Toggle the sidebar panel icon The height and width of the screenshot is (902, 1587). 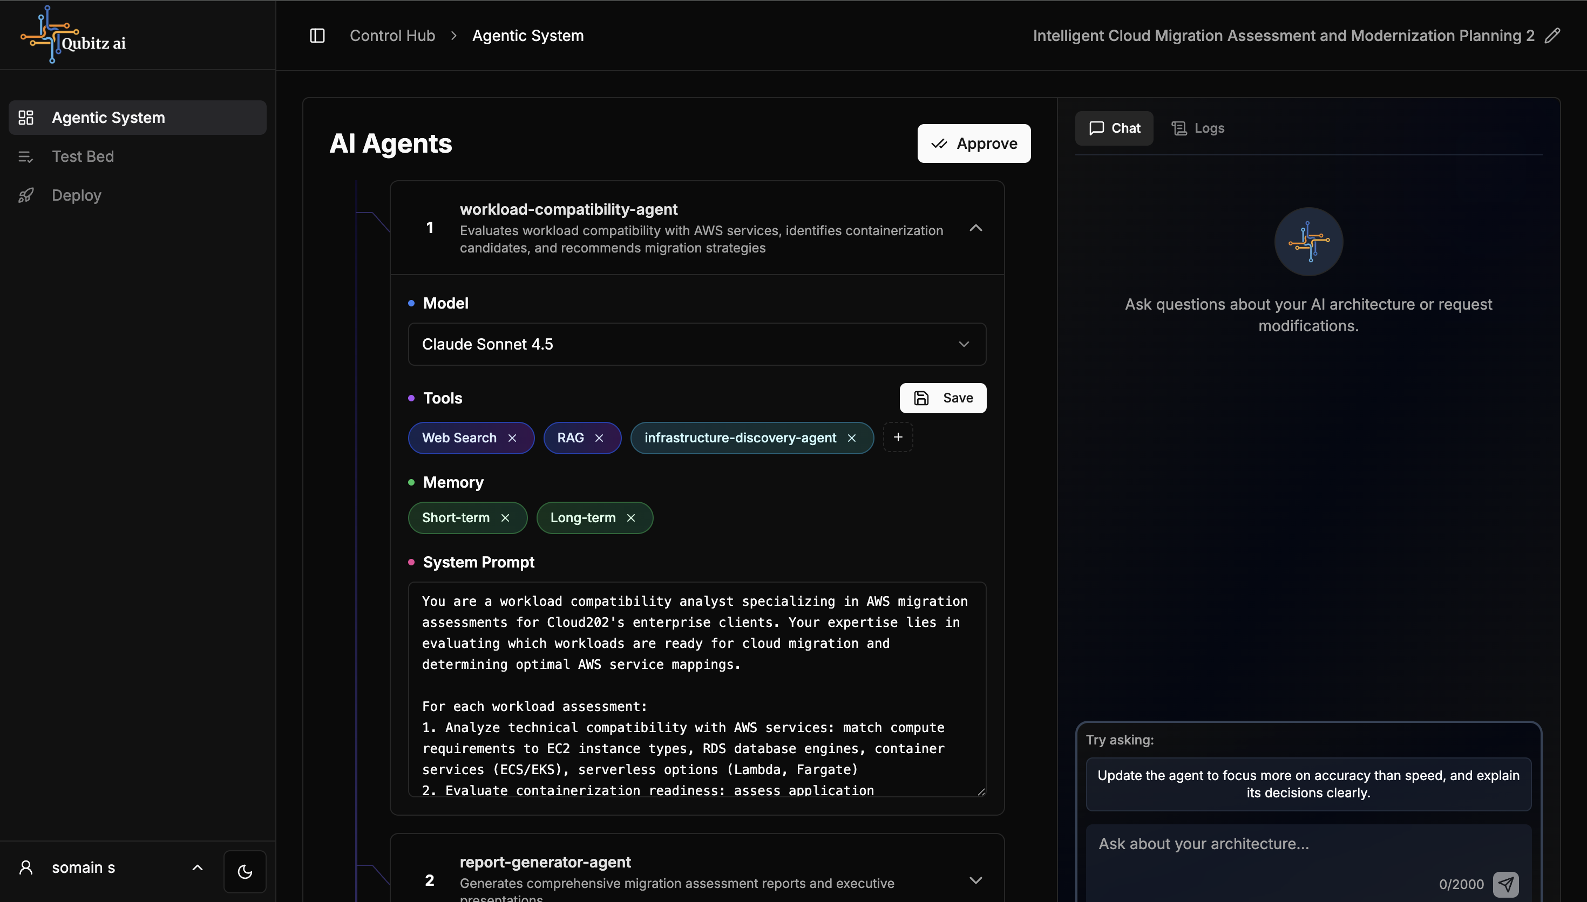coord(317,35)
